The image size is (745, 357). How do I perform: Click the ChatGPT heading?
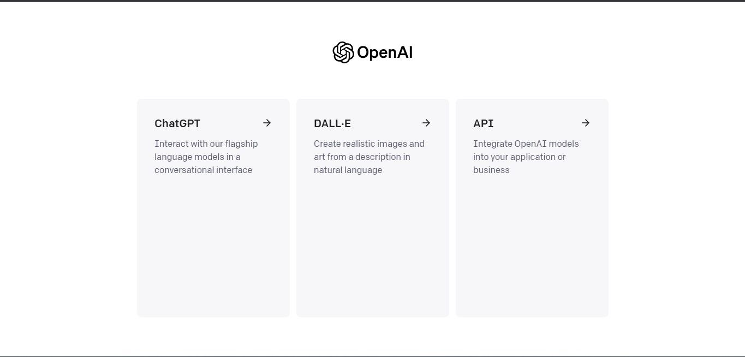click(177, 123)
